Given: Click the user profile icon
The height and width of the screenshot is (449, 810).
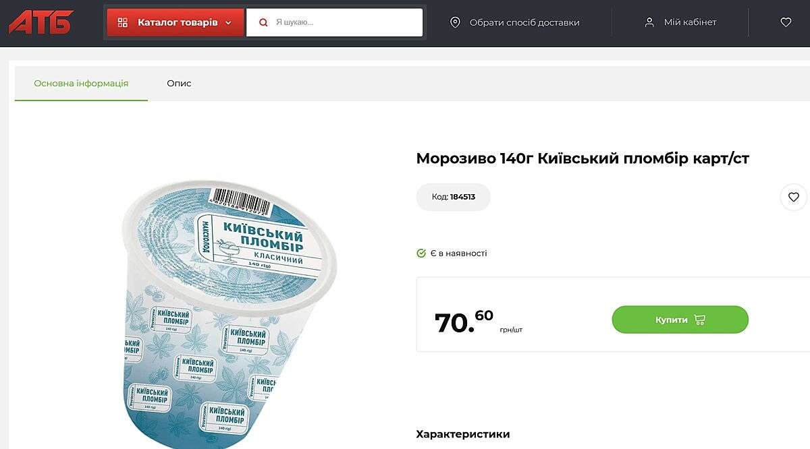Looking at the screenshot, I should coord(649,22).
